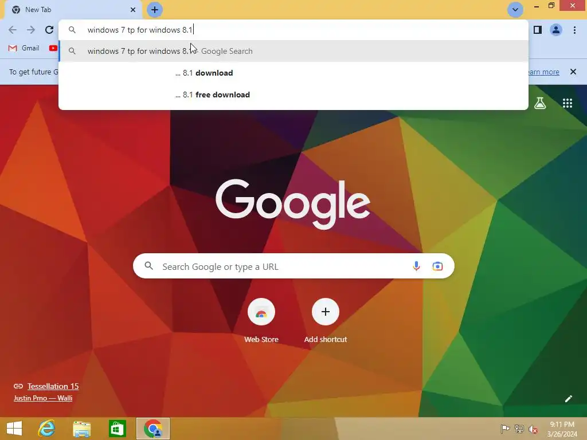Open Google apps grid
Screen dimensions: 587x440
click(568, 103)
